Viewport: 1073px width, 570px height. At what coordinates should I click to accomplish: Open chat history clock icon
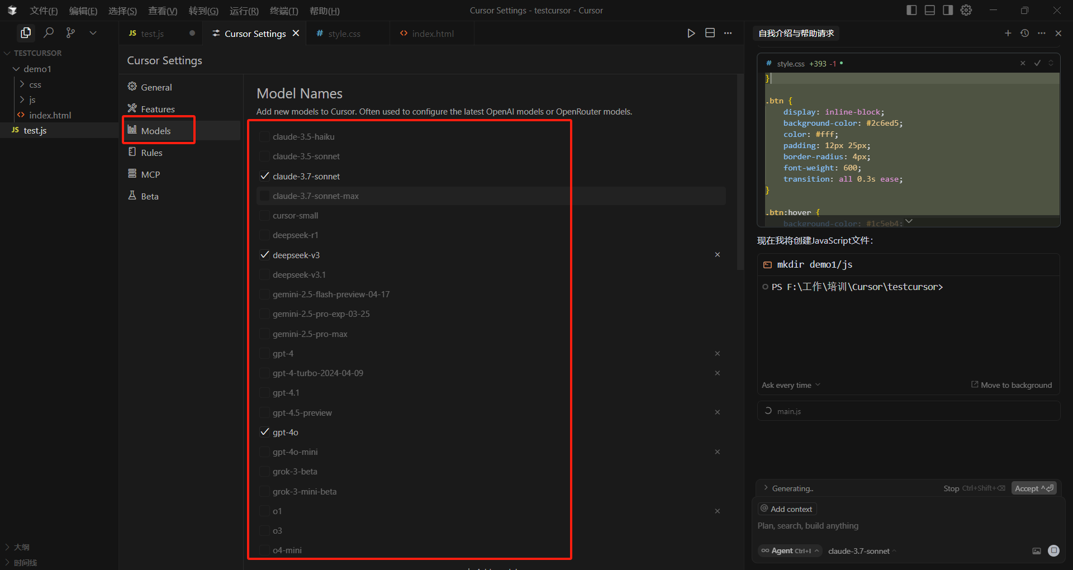(x=1024, y=34)
